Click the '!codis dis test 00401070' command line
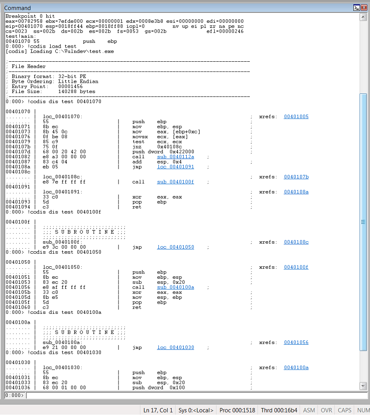The image size is (370, 415). 64,101
